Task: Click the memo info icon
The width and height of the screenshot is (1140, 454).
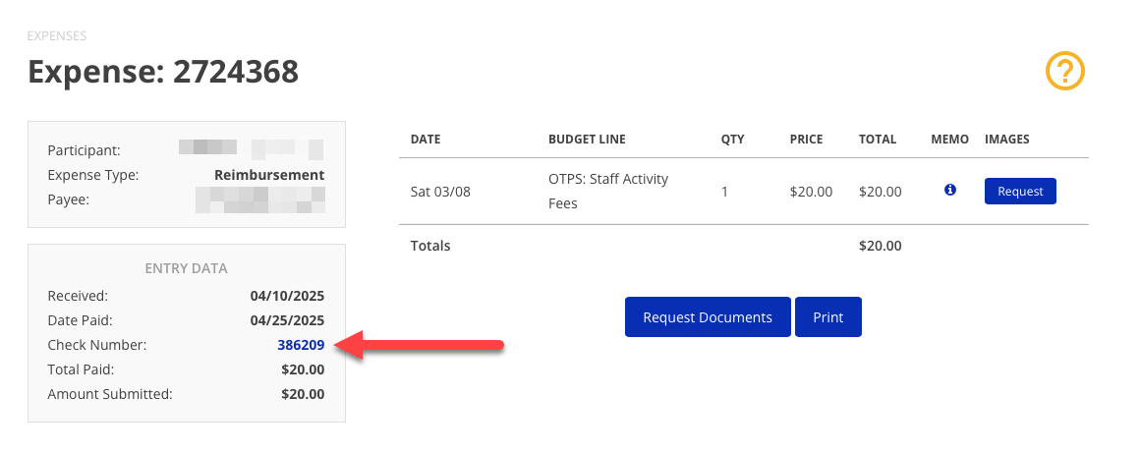Action: click(x=950, y=191)
